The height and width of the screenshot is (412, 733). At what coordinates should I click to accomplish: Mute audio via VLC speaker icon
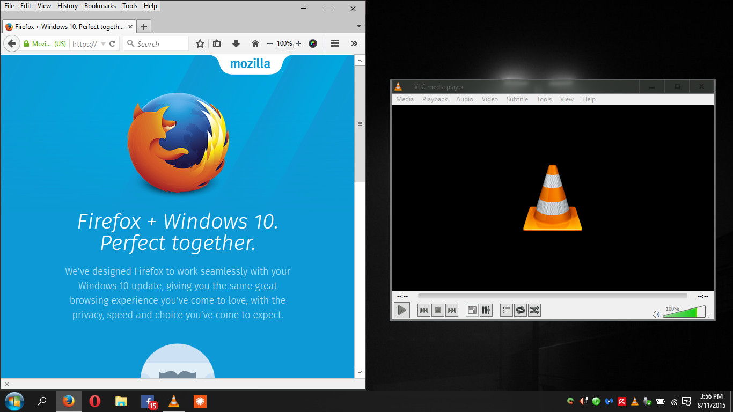(x=656, y=314)
